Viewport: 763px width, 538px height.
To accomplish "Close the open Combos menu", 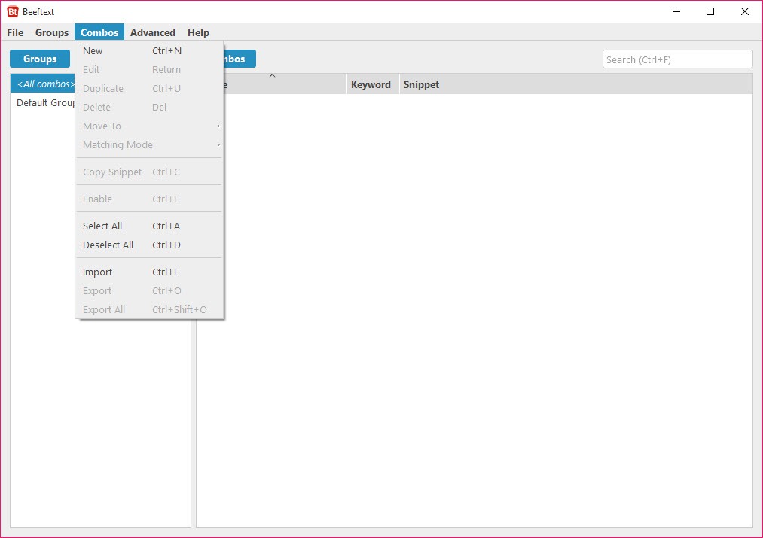I will [x=99, y=32].
